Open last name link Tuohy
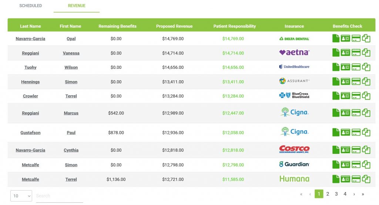Screen dimensions: 379x205 tap(30, 67)
